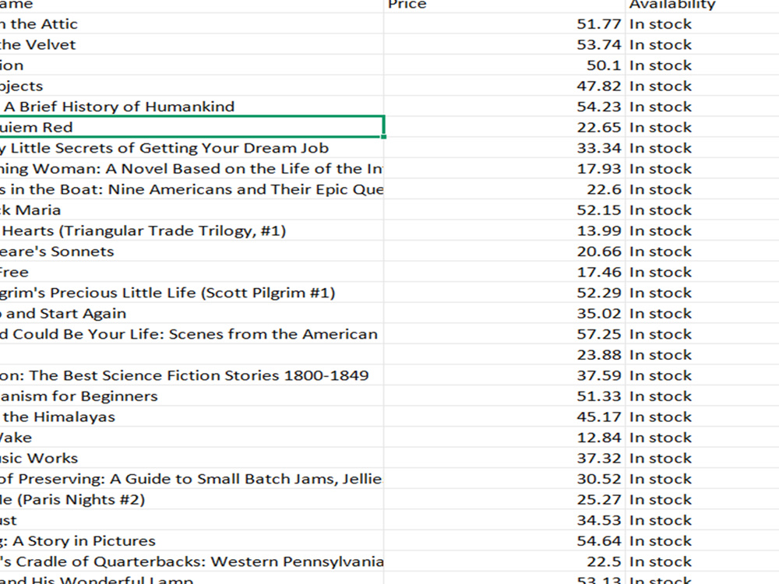Click the price cell 35.02
Viewport: 779px width, 584px height.
click(x=504, y=313)
